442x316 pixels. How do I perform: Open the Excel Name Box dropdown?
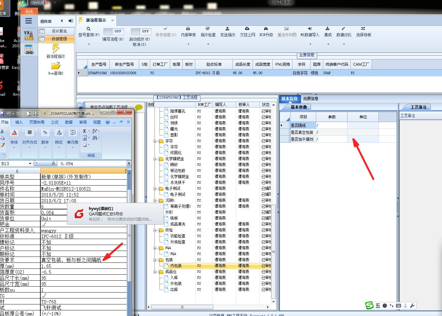(30, 163)
